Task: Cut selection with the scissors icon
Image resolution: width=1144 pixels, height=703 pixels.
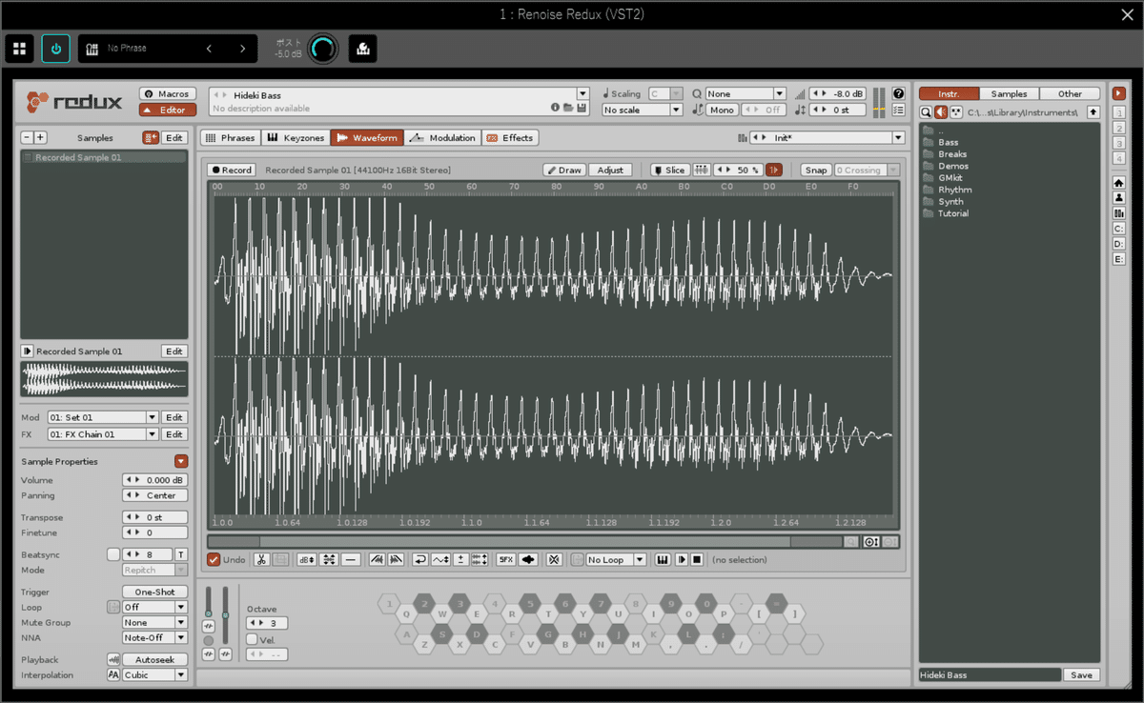Action: pos(261,559)
